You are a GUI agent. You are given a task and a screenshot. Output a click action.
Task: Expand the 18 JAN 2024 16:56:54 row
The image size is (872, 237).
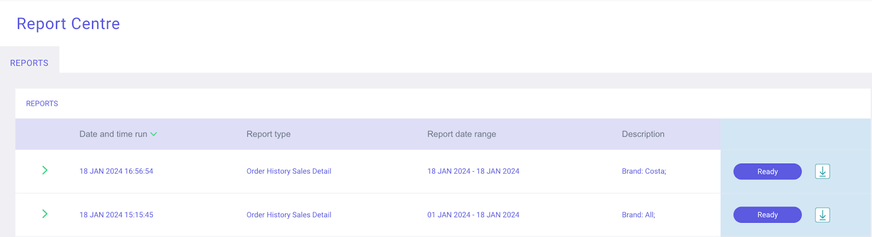coord(45,171)
